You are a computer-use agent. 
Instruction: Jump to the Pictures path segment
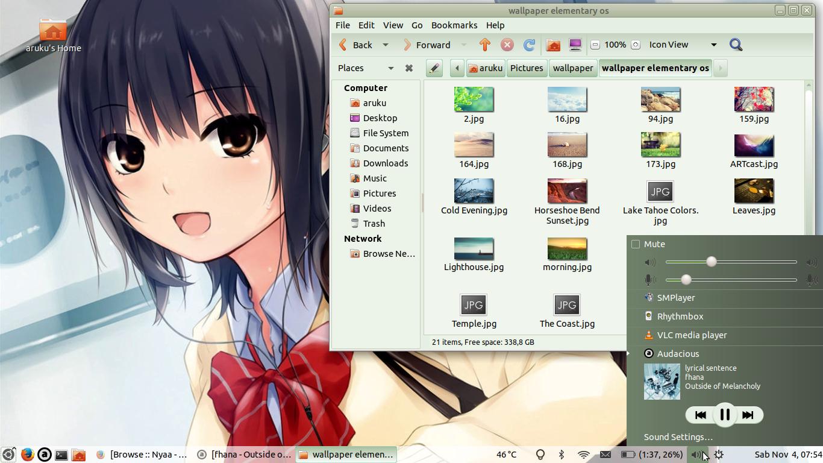tap(527, 68)
